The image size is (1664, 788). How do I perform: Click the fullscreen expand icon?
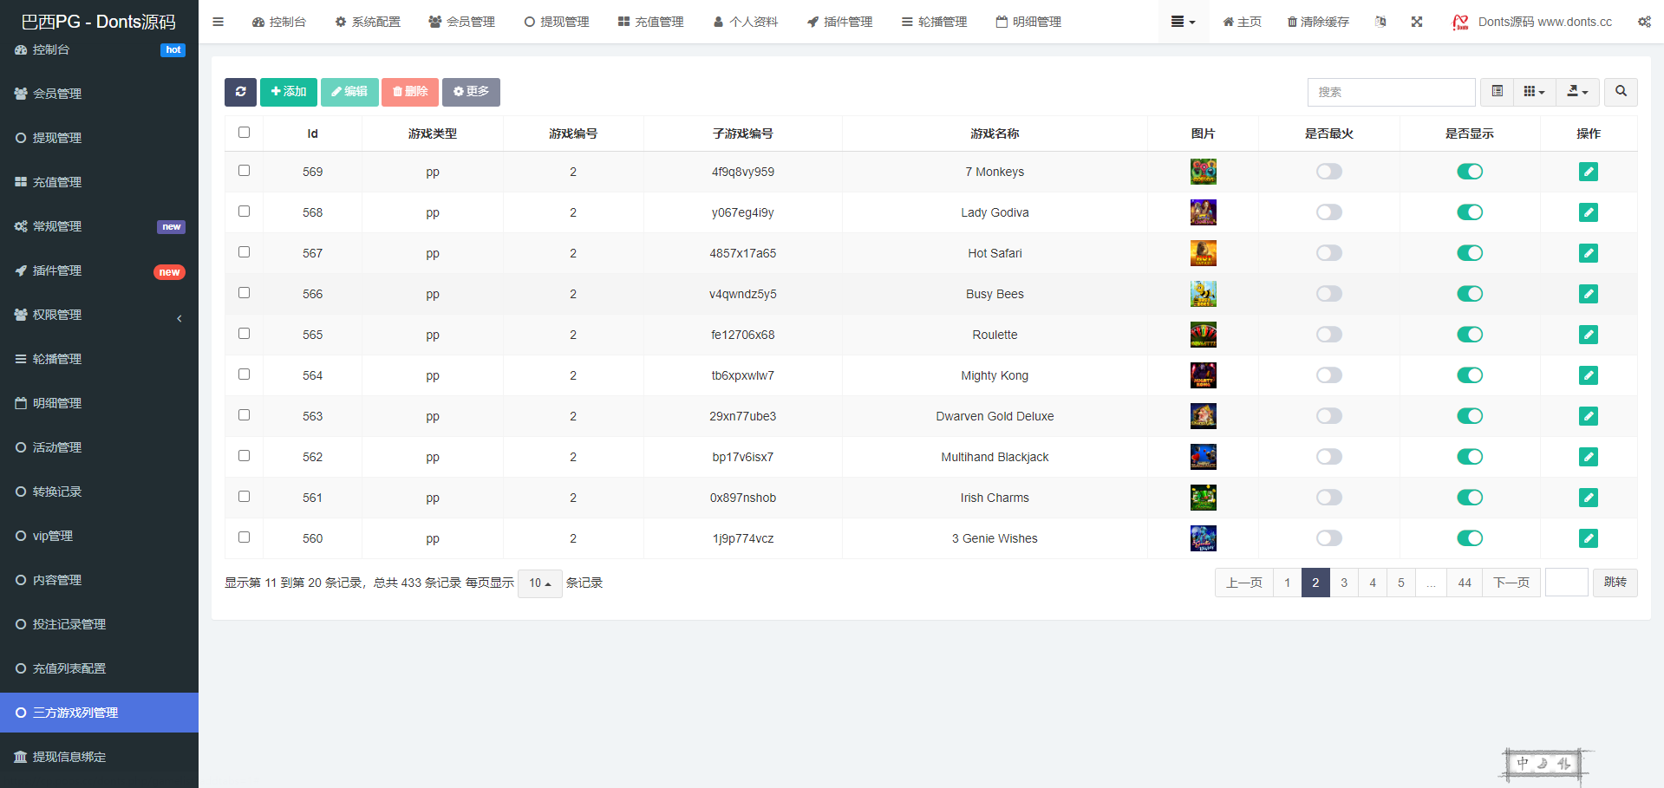click(x=1417, y=22)
